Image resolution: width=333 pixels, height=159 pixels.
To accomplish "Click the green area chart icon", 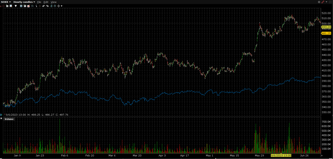I will pyautogui.click(x=51, y=6).
